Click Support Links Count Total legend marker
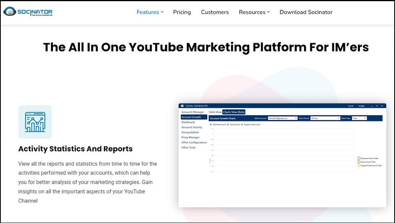The width and height of the screenshot is (395, 223). click(x=359, y=165)
